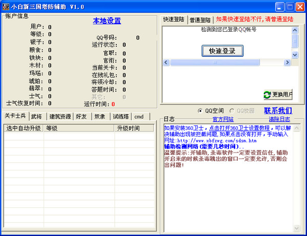Open the cmd tab
Image resolution: width=307 pixels, height=236 pixels.
(x=140, y=117)
